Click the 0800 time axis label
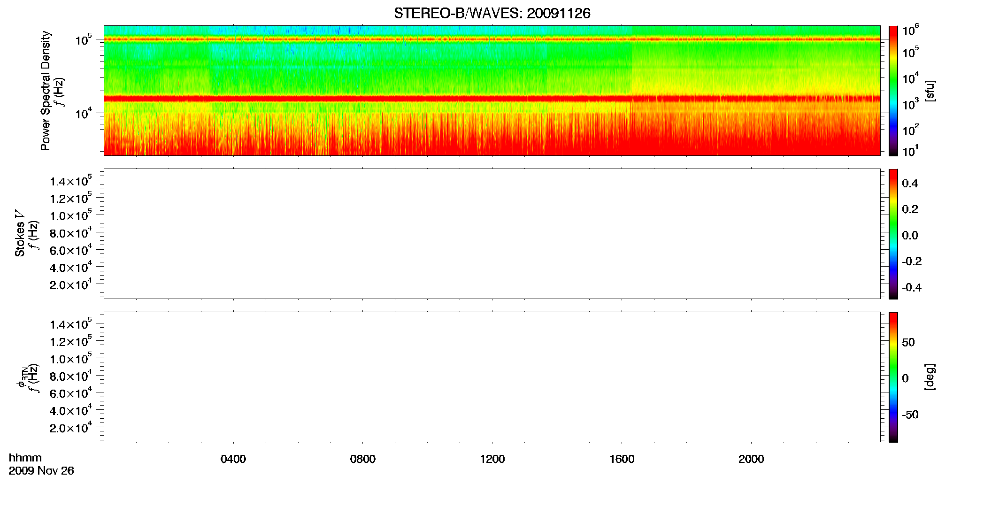Viewport: 984px width, 507px height. (x=363, y=459)
